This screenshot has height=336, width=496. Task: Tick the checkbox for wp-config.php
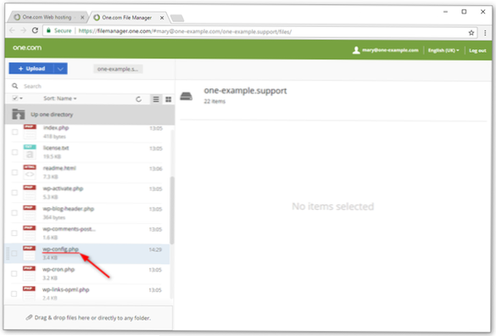tap(14, 254)
